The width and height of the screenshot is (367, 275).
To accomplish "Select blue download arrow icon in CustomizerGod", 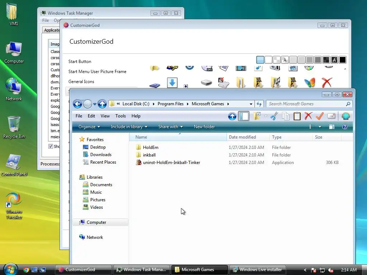I will tap(172, 83).
